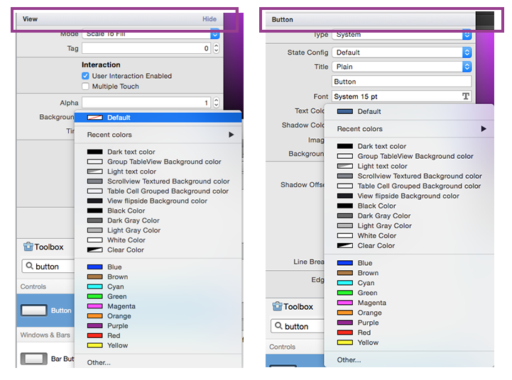Viewport: 512px width, 380px height.
Task: Select the Button control icon in left Toolbox
Action: 34,310
